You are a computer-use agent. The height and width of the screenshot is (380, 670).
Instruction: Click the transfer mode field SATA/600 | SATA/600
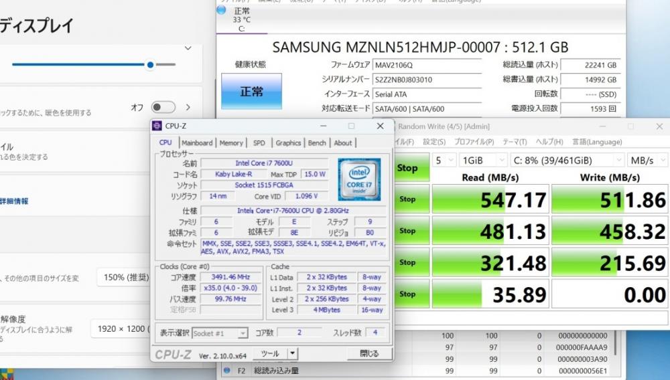click(426, 108)
